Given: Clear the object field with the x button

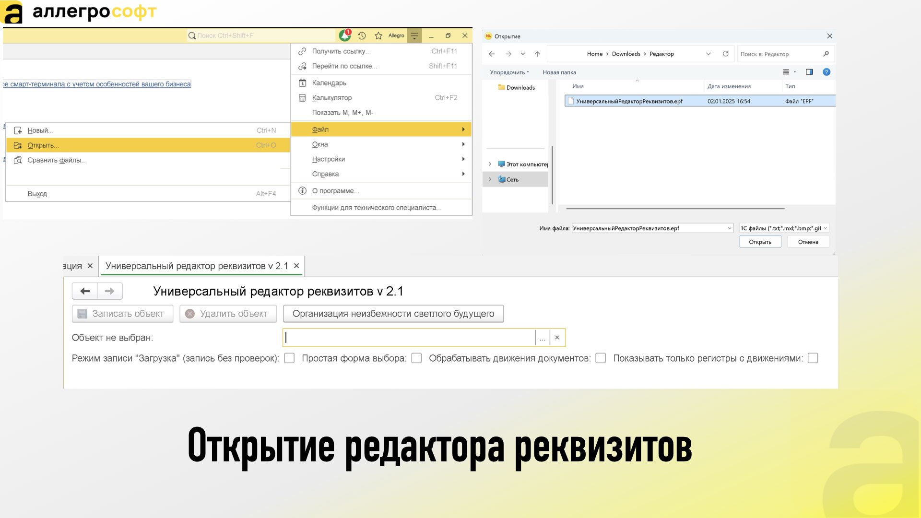Looking at the screenshot, I should tap(557, 338).
